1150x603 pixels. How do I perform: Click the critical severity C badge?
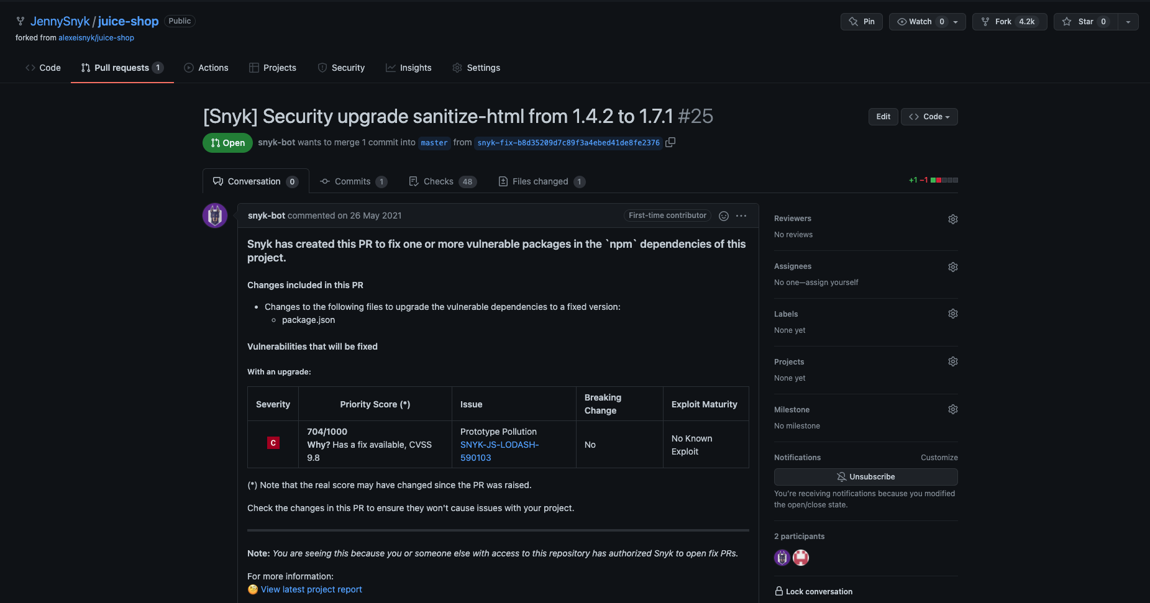pos(273,443)
